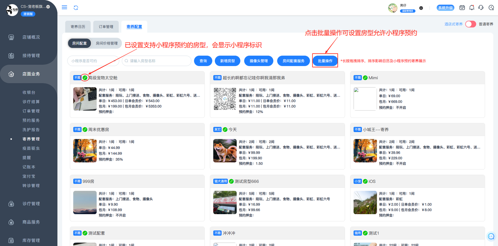The height and width of the screenshot is (246, 498).
Task: Click the 诊疗管理 sidebar icon
Action: tap(11, 204)
